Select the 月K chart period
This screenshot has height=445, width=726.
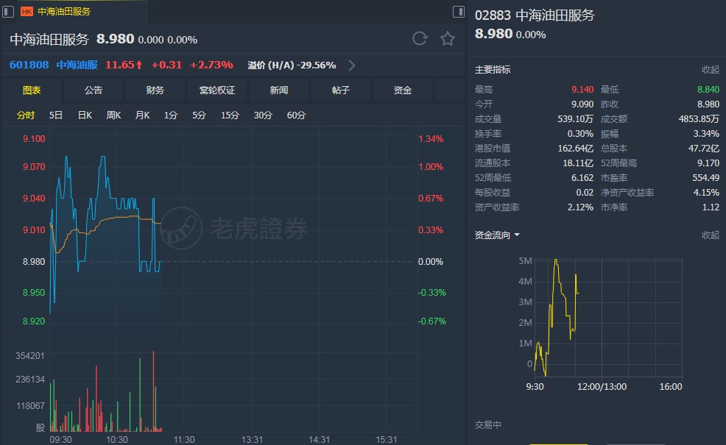(x=142, y=115)
